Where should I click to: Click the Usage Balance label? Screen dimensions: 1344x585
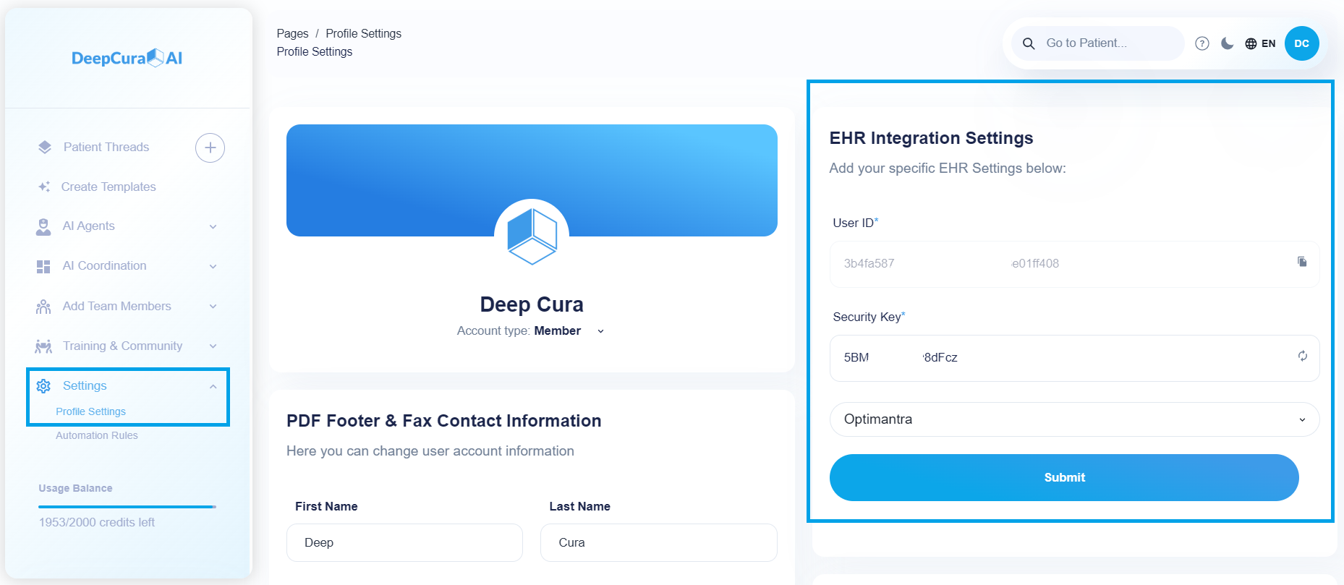[x=75, y=488]
